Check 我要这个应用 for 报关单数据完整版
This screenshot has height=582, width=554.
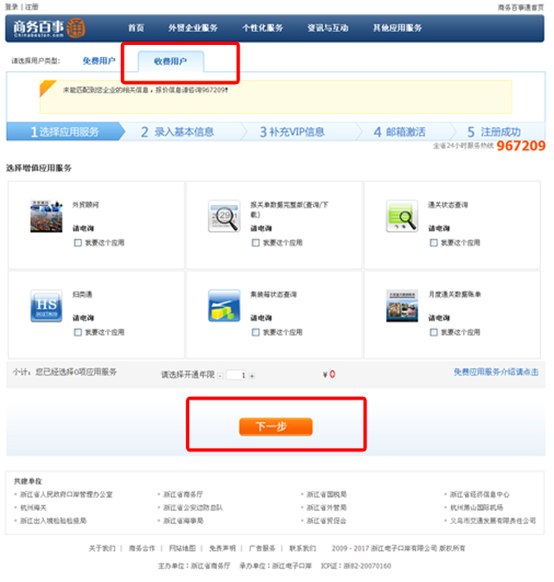[255, 243]
